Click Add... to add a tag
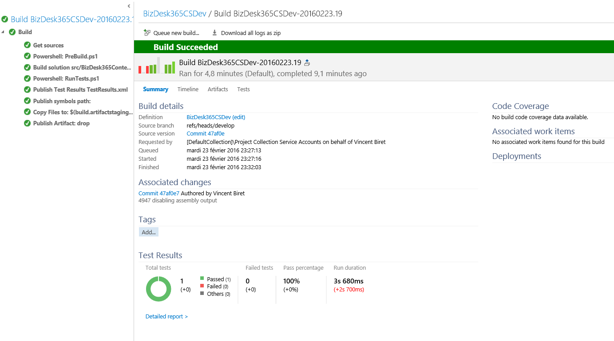614x341 pixels. [x=149, y=232]
